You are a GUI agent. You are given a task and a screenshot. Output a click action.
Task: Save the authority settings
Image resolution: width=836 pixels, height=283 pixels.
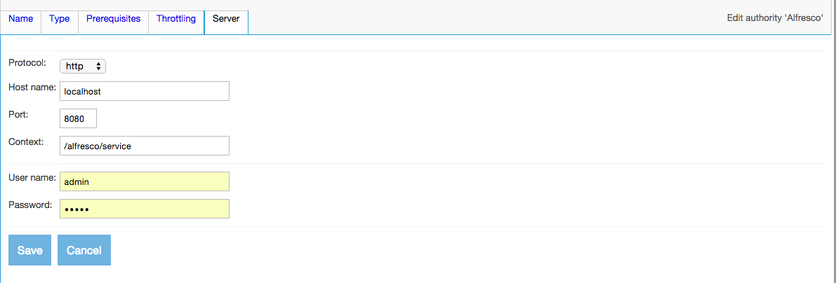pos(29,250)
